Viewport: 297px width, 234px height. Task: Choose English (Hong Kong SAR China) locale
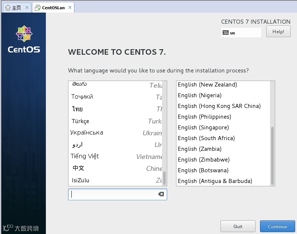(223, 106)
